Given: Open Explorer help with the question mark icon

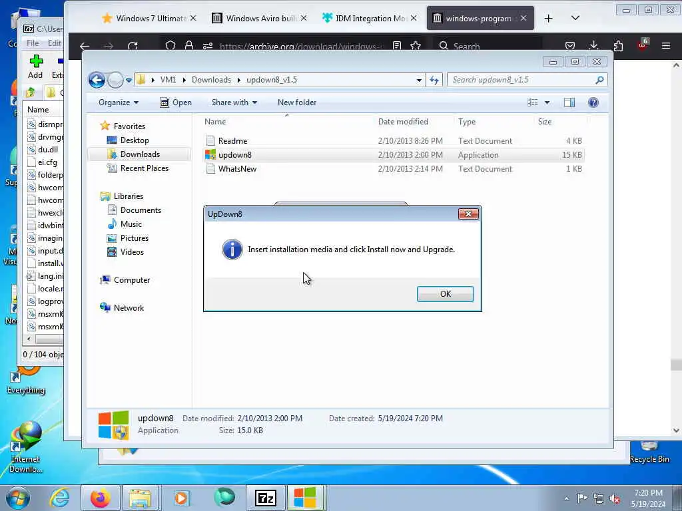Looking at the screenshot, I should click(x=593, y=102).
